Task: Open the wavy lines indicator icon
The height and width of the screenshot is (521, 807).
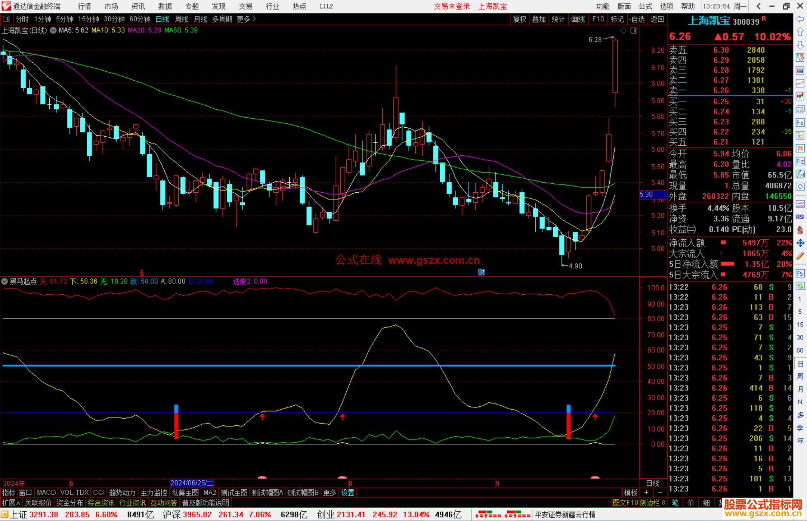Action: [800, 204]
